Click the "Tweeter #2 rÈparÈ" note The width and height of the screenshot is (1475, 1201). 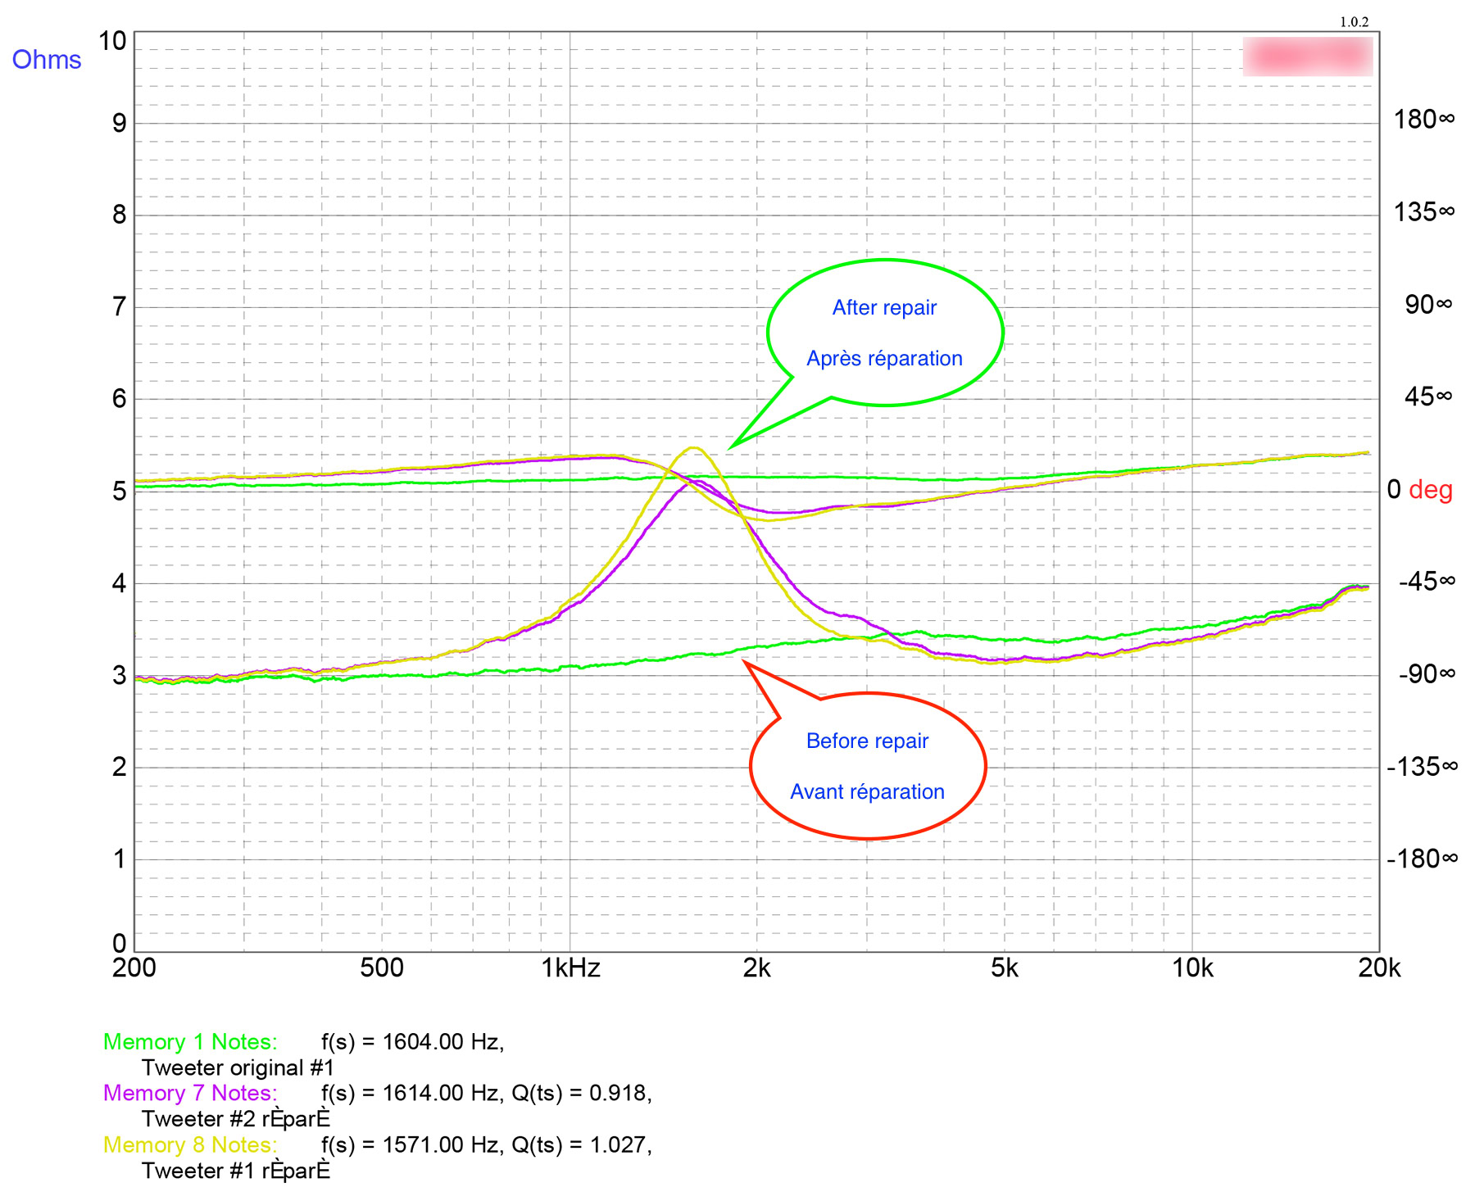click(236, 1120)
